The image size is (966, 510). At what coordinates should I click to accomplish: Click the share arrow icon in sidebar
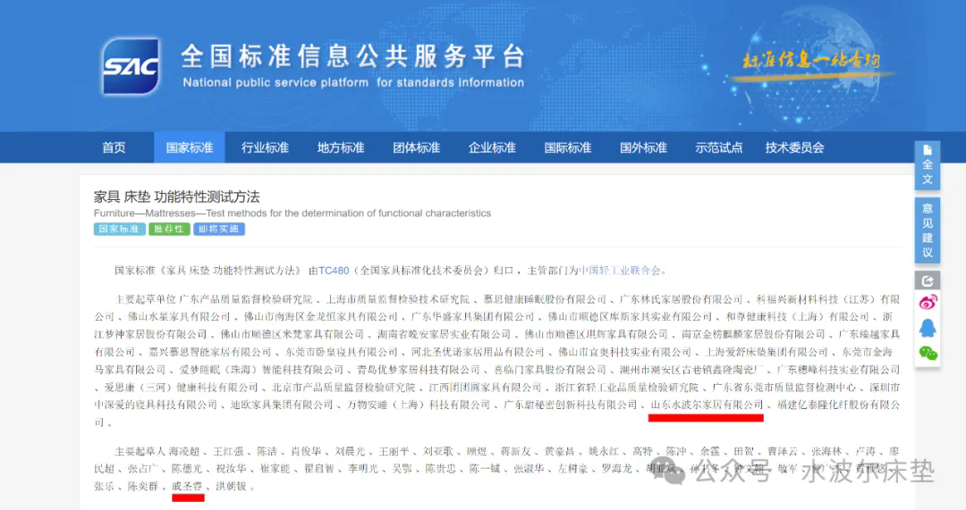[928, 281]
